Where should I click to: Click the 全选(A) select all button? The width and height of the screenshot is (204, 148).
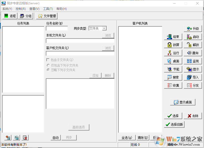127,138
